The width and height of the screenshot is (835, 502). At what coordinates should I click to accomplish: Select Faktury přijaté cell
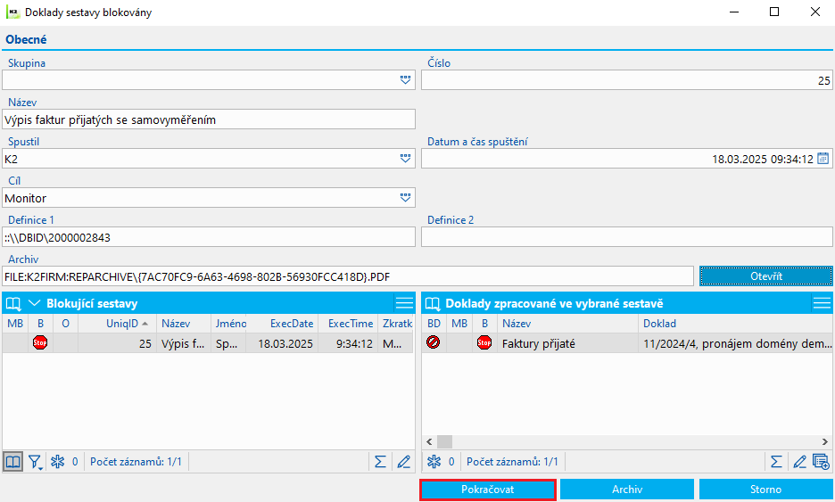click(567, 343)
